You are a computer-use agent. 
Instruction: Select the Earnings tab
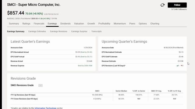(x=52, y=24)
